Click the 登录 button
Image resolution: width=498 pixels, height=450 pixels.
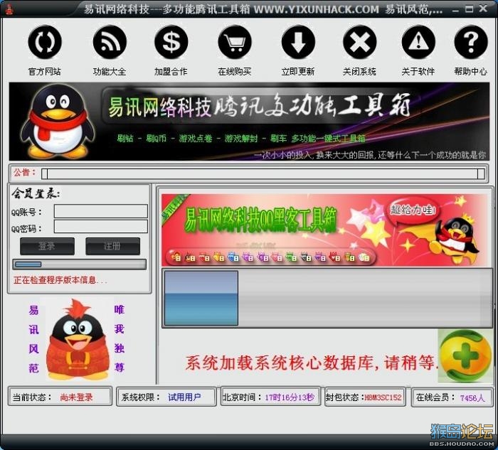pos(48,246)
